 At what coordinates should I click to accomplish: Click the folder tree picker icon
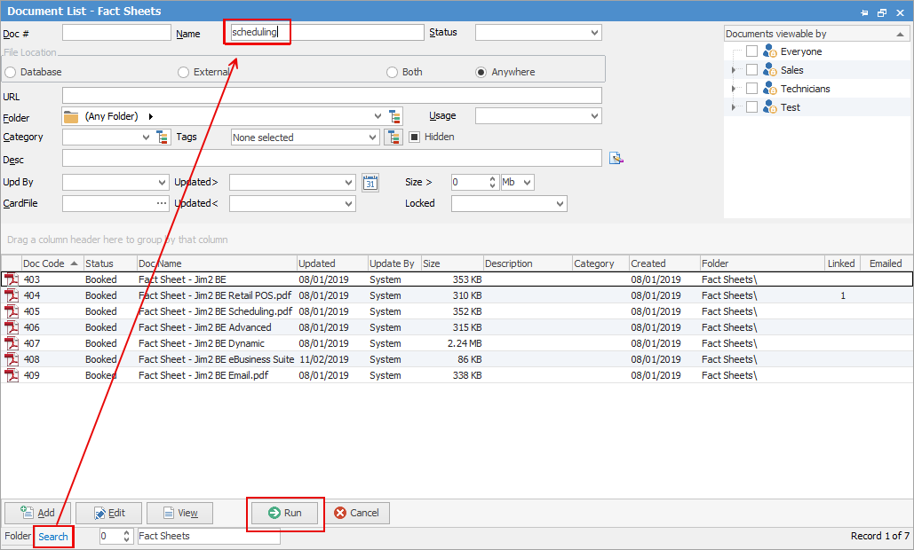click(395, 116)
